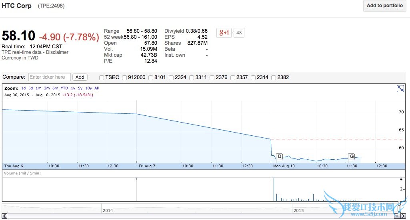Select the YTD zoom range
410x220 pixels.
[x=64, y=88]
